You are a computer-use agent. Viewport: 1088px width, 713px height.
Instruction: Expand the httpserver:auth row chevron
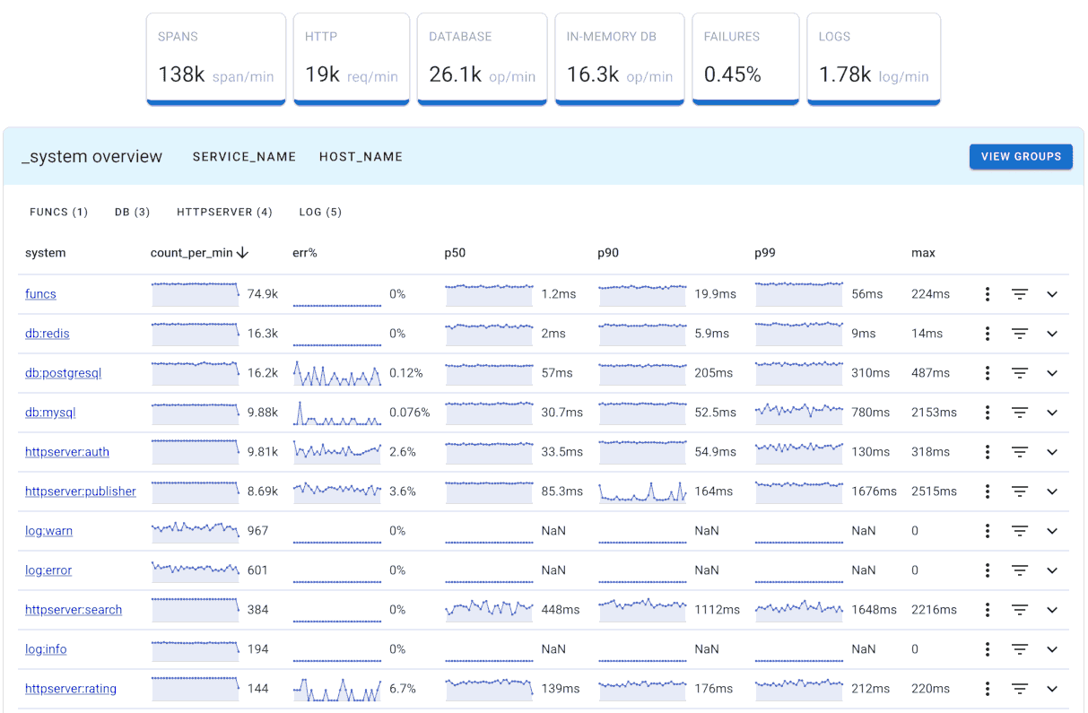tap(1052, 452)
